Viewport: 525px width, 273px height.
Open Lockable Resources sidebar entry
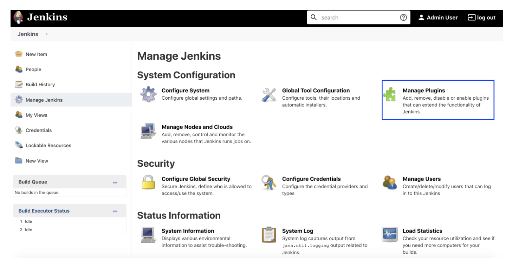48,145
